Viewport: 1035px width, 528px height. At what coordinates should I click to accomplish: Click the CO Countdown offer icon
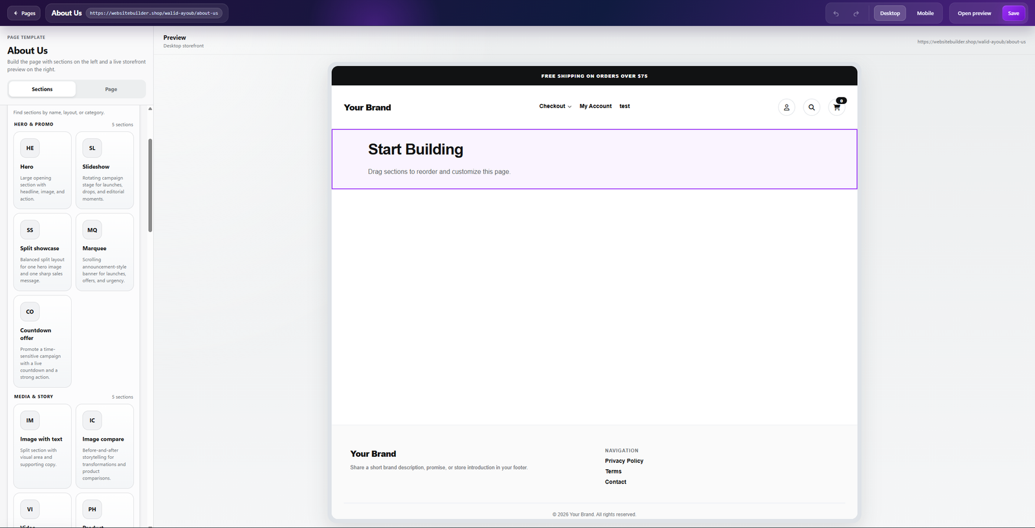30,312
